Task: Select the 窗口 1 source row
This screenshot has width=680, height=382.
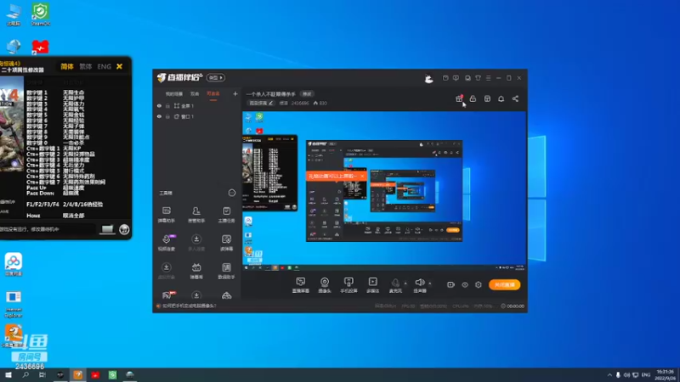Action: pos(197,116)
